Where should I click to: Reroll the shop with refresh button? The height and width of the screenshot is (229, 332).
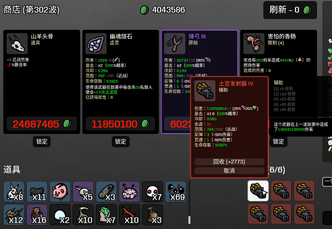(290, 10)
